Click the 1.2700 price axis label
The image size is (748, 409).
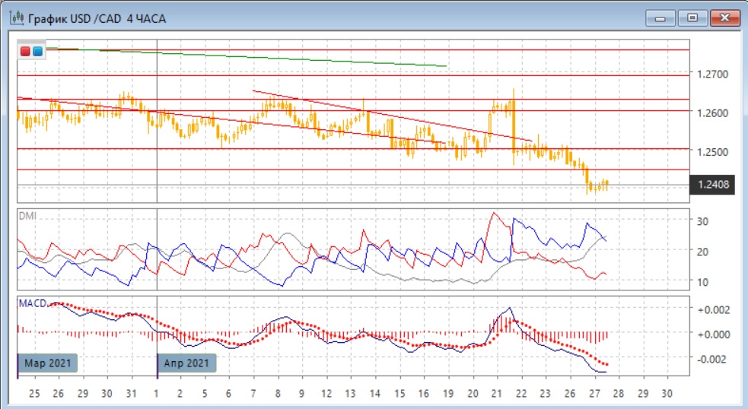(x=713, y=75)
